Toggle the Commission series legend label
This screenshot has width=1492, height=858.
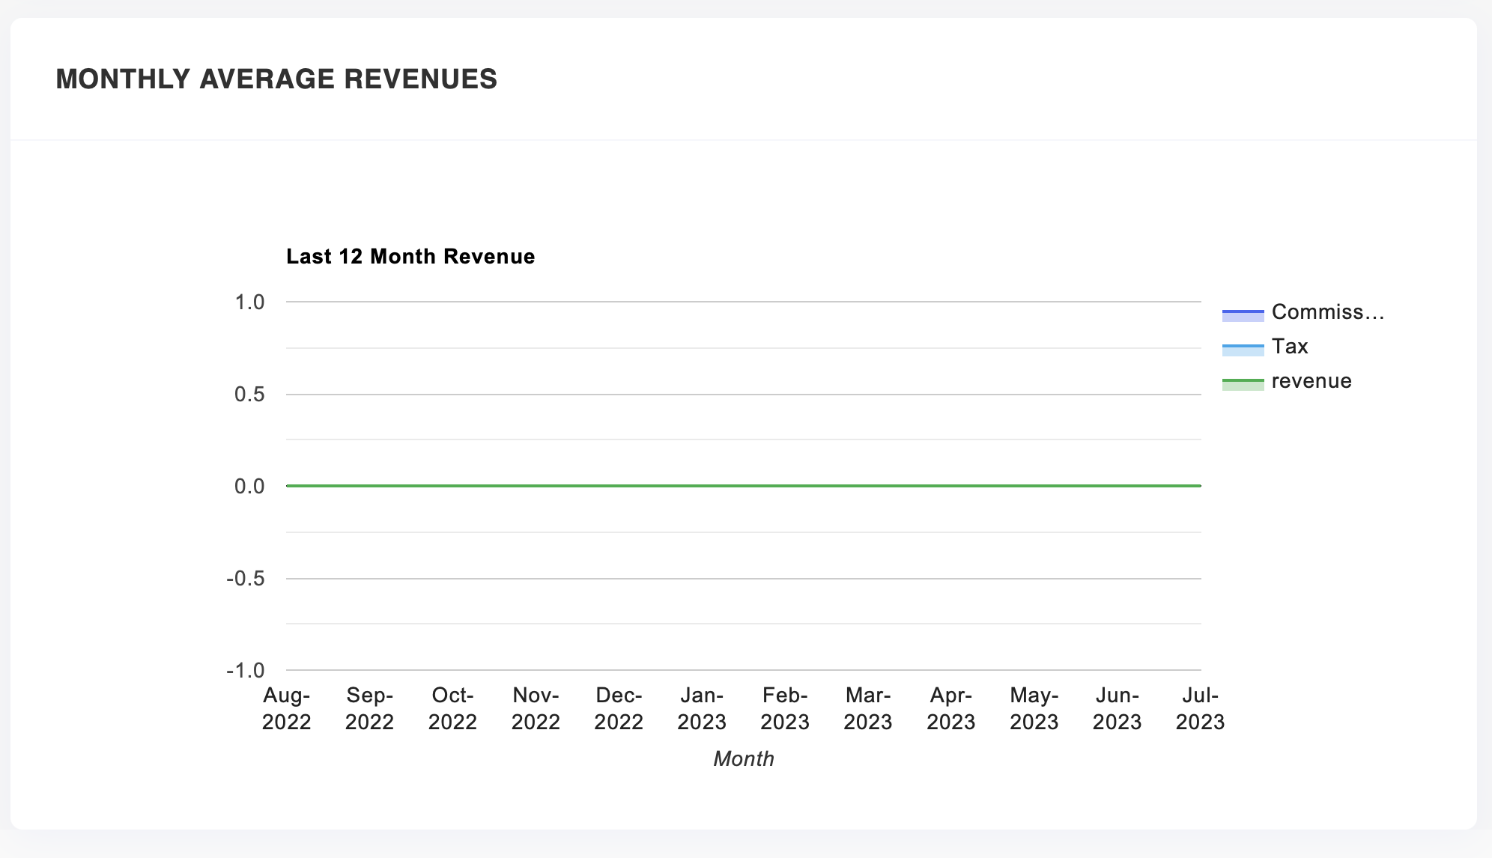1327,312
